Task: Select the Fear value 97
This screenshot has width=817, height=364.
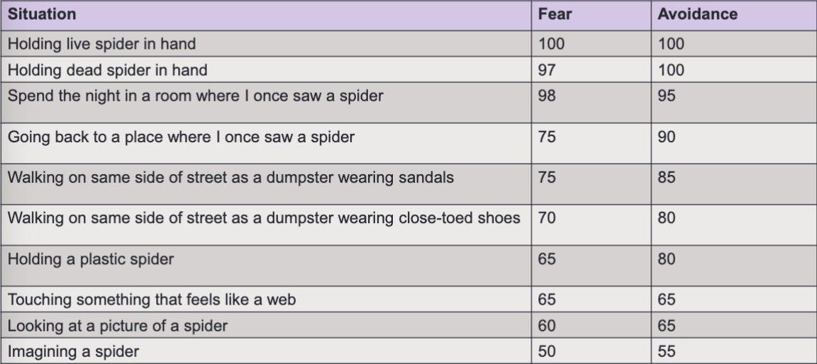Action: coord(547,70)
